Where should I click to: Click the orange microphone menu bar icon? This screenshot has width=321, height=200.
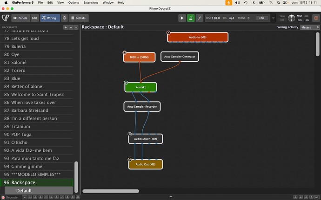click(228, 2)
